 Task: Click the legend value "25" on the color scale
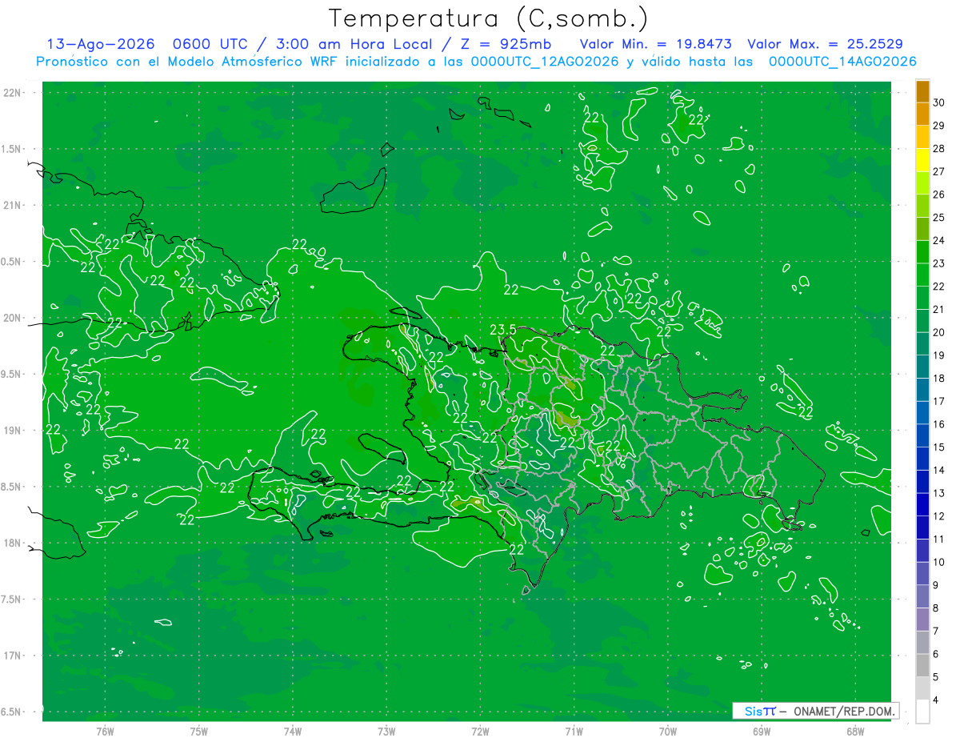click(939, 218)
